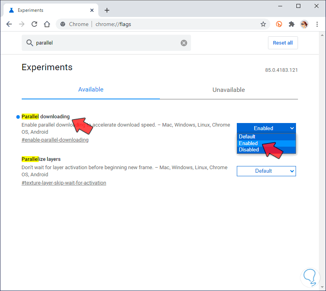Click the scrollbar up arrow
The width and height of the screenshot is (326, 291).
[x=322, y=35]
